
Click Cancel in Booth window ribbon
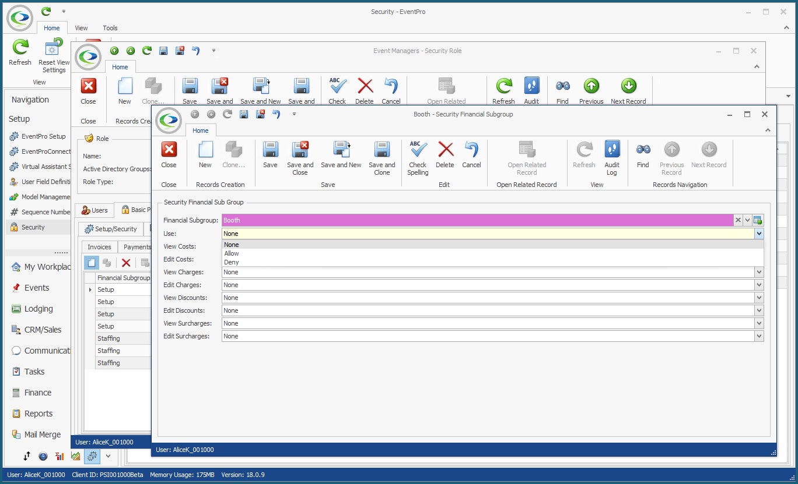coord(471,155)
